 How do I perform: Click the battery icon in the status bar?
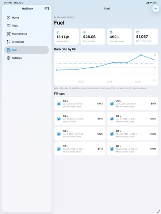155,3
